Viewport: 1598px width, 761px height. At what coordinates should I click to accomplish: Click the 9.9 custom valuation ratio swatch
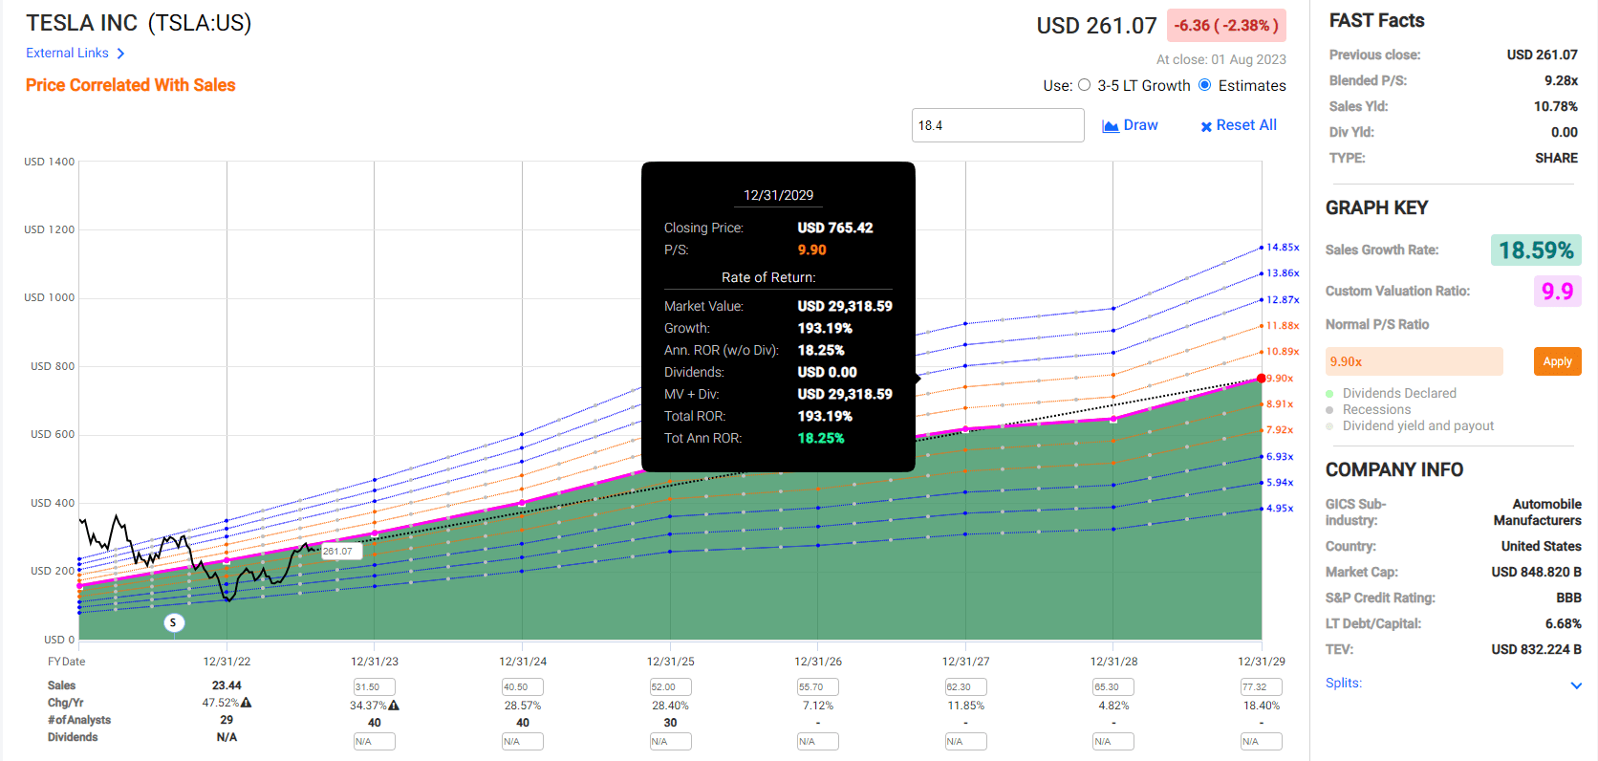[1557, 291]
